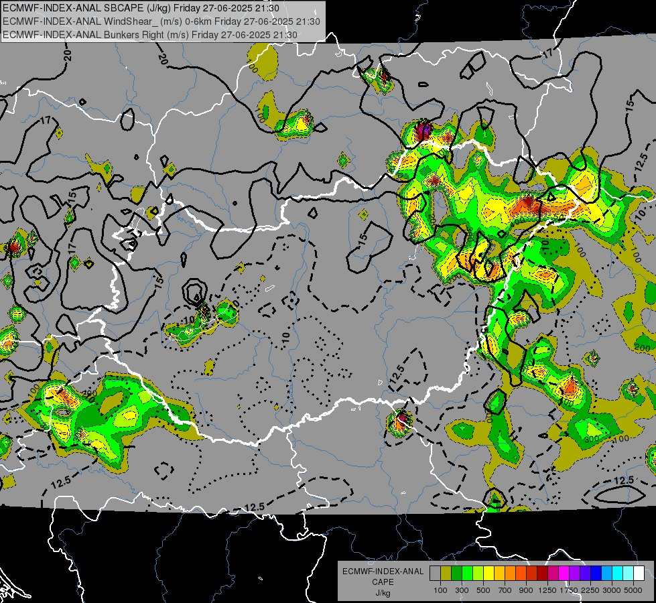This screenshot has width=656, height=603.
Task: Click the ECMWF-INDEX-ANAL legend title
Action: 383,572
